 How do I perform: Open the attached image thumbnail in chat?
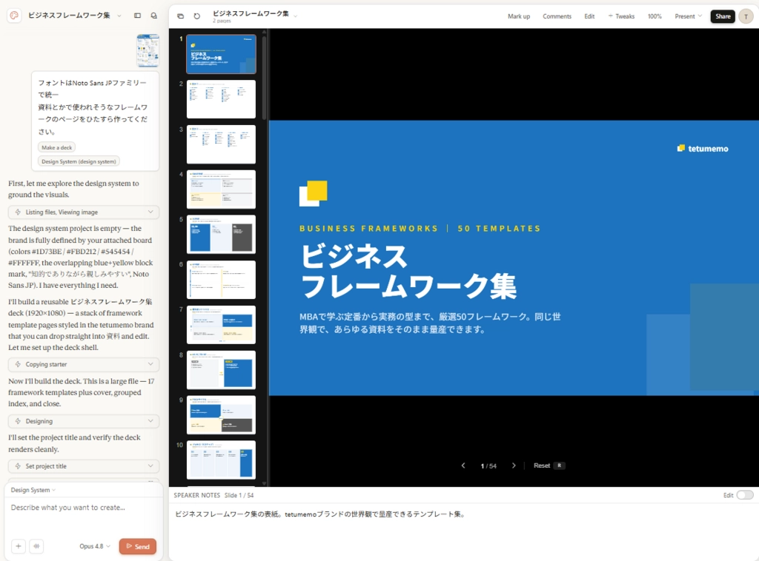point(148,50)
